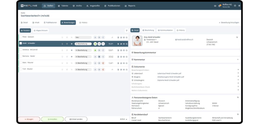Open the Arbeitszeugnis Heidi Schwaller.pdf link
This screenshot has width=259, height=124.
(x=170, y=77)
